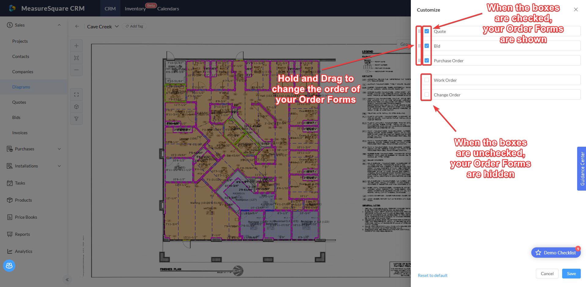
Task: Click the Add Tag button
Action: (135, 26)
